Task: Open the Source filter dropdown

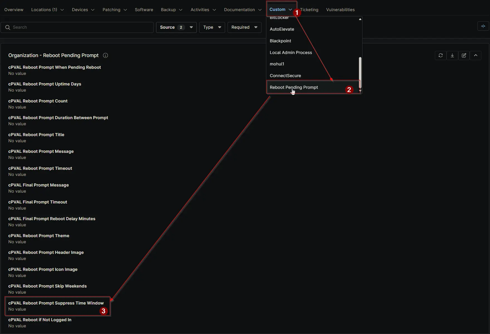Action: tap(176, 27)
